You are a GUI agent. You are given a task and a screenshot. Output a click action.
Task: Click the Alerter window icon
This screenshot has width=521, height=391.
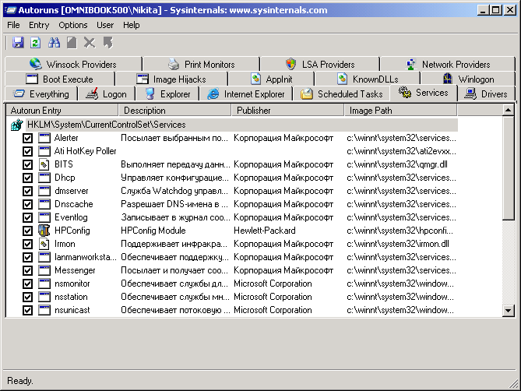(44, 138)
